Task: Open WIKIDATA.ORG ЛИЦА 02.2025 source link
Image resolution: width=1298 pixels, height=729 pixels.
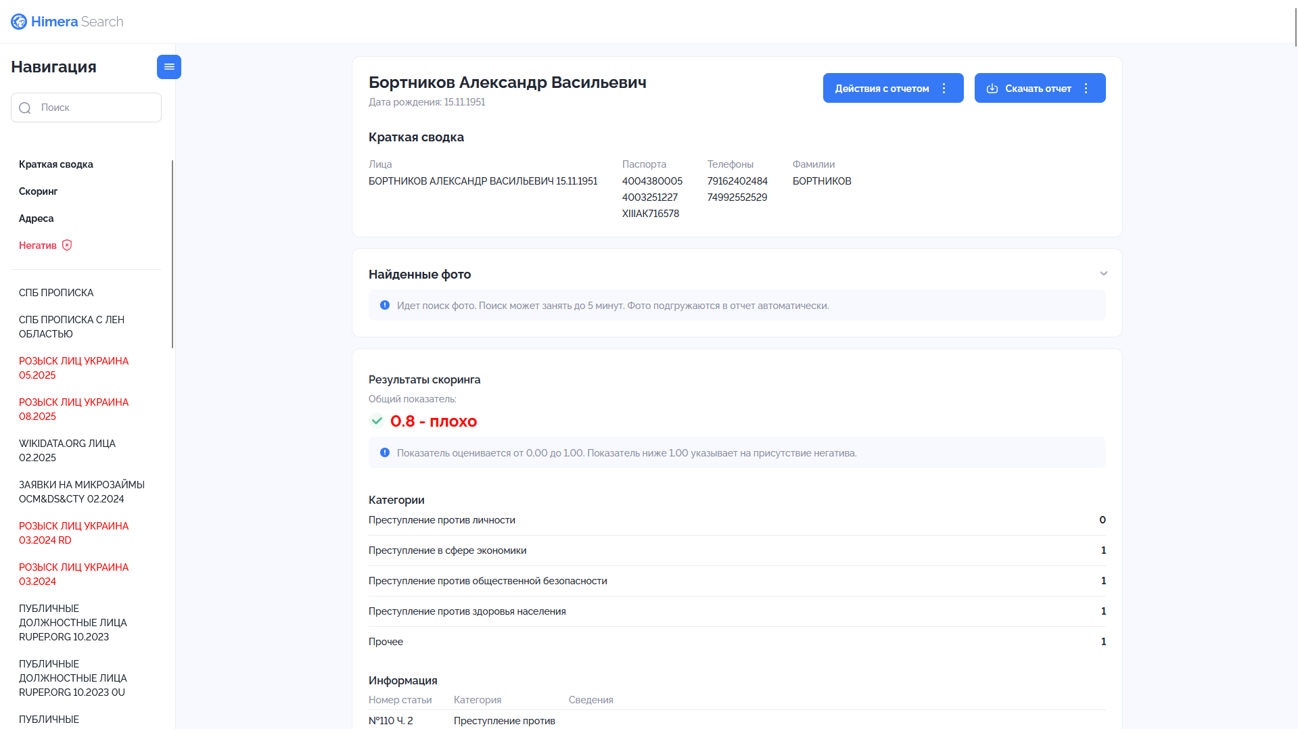Action: pyautogui.click(x=67, y=450)
